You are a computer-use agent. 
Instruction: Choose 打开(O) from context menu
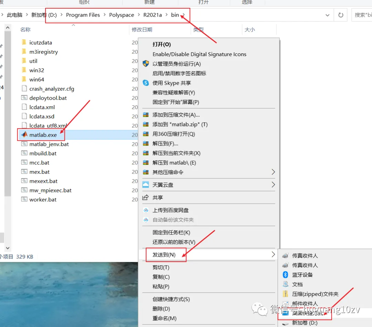coord(162,44)
